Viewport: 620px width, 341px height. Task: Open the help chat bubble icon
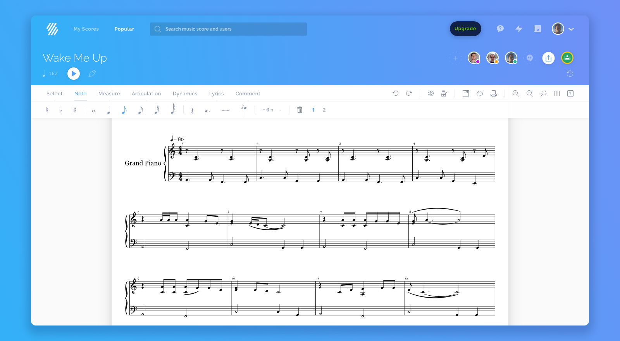point(500,29)
